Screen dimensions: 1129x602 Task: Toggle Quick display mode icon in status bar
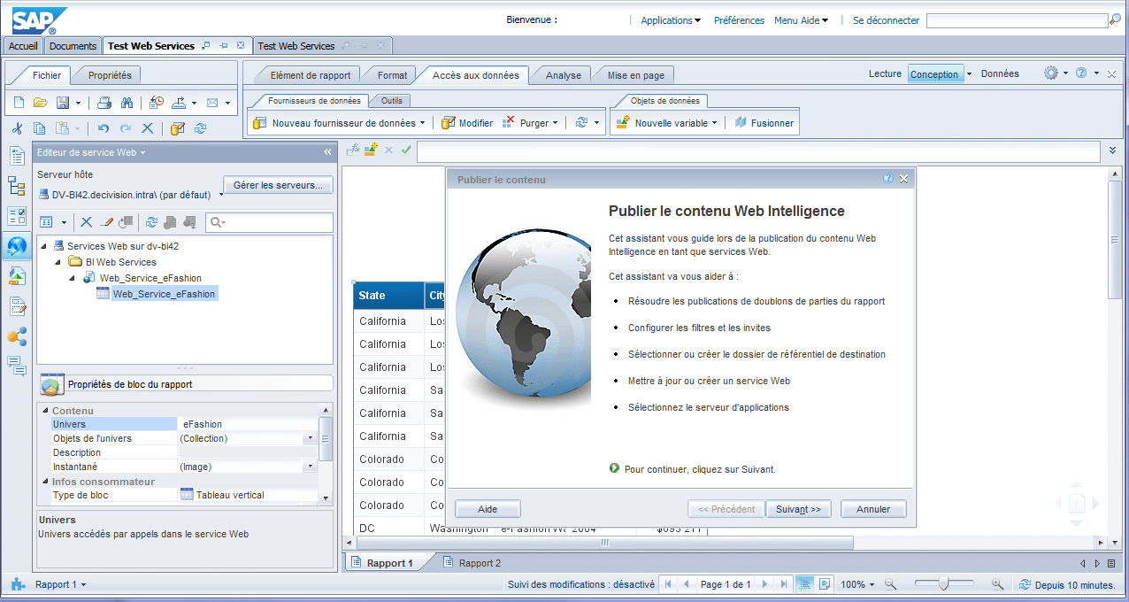coord(805,584)
